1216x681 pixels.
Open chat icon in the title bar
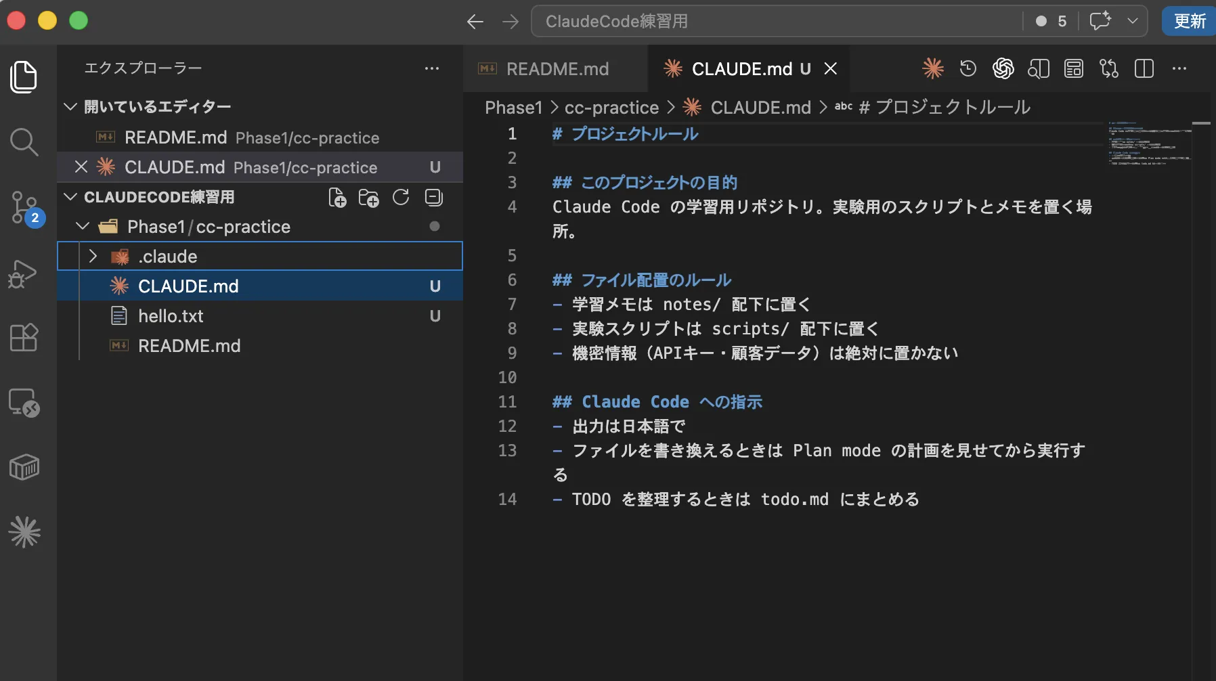(1100, 21)
